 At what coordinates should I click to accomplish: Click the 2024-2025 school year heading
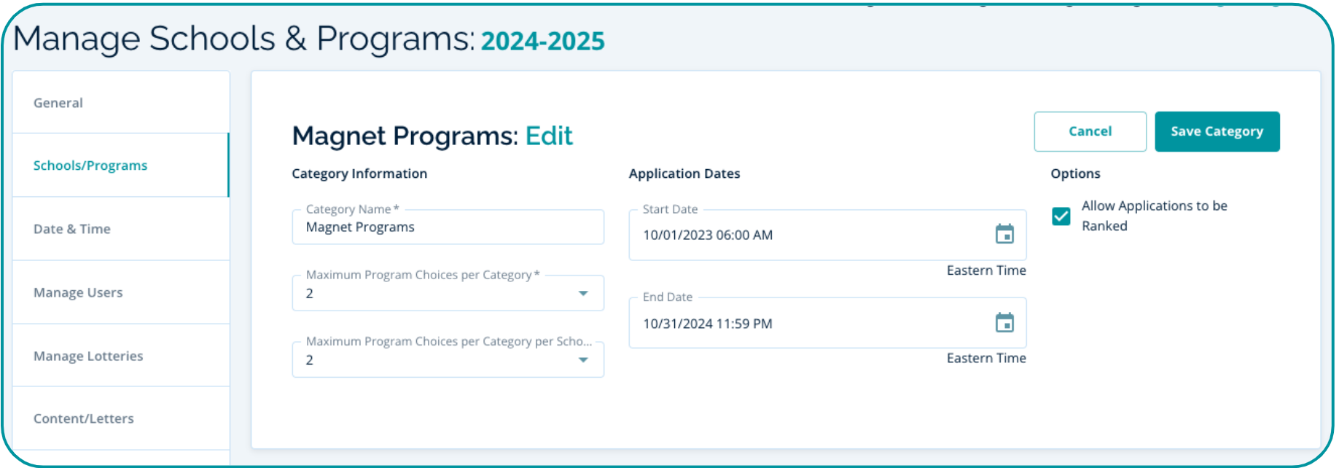(x=543, y=42)
